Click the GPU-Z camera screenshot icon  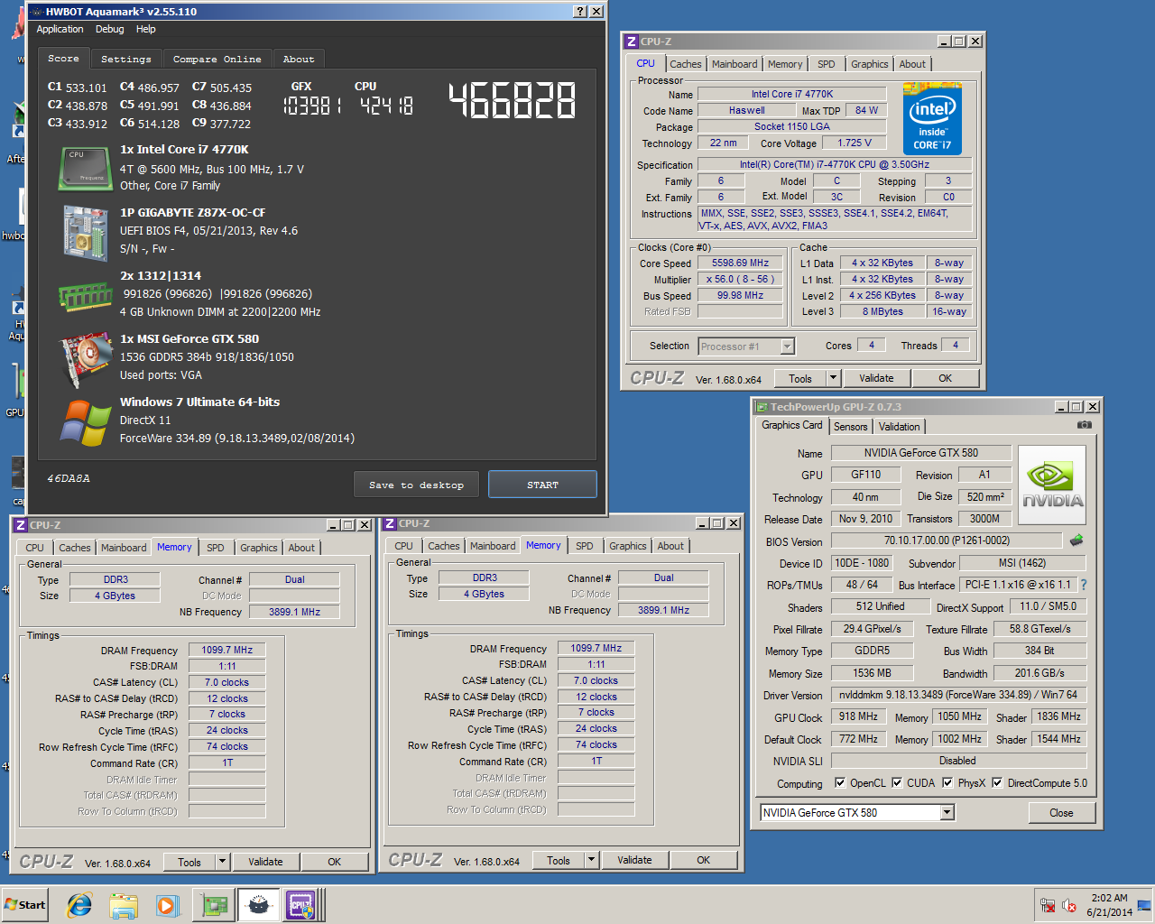tap(1084, 425)
